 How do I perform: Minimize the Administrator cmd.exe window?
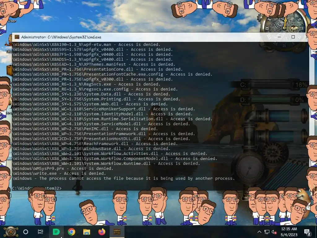[x=279, y=37]
